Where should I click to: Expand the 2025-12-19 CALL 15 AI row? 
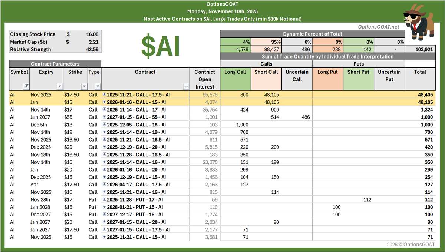pos(105,177)
